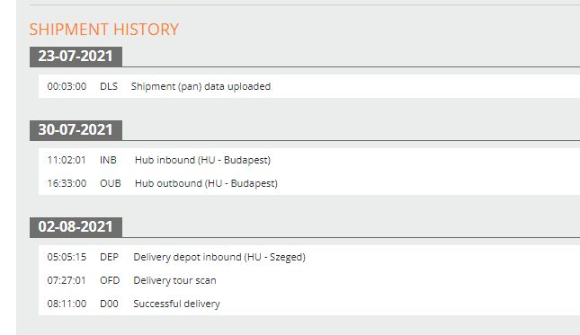The width and height of the screenshot is (580, 335).
Task: Select the 02-08-2021 date header
Action: (76, 227)
